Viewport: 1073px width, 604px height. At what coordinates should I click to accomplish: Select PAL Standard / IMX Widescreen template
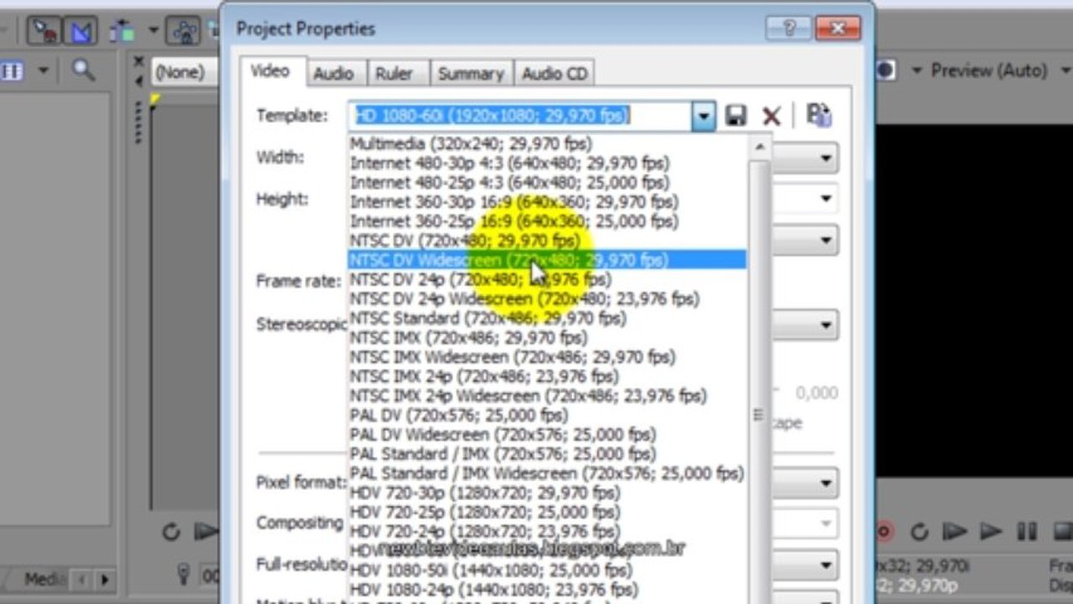[x=547, y=473]
